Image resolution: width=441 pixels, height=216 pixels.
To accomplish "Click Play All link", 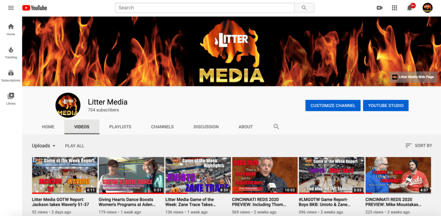I will [x=75, y=146].
